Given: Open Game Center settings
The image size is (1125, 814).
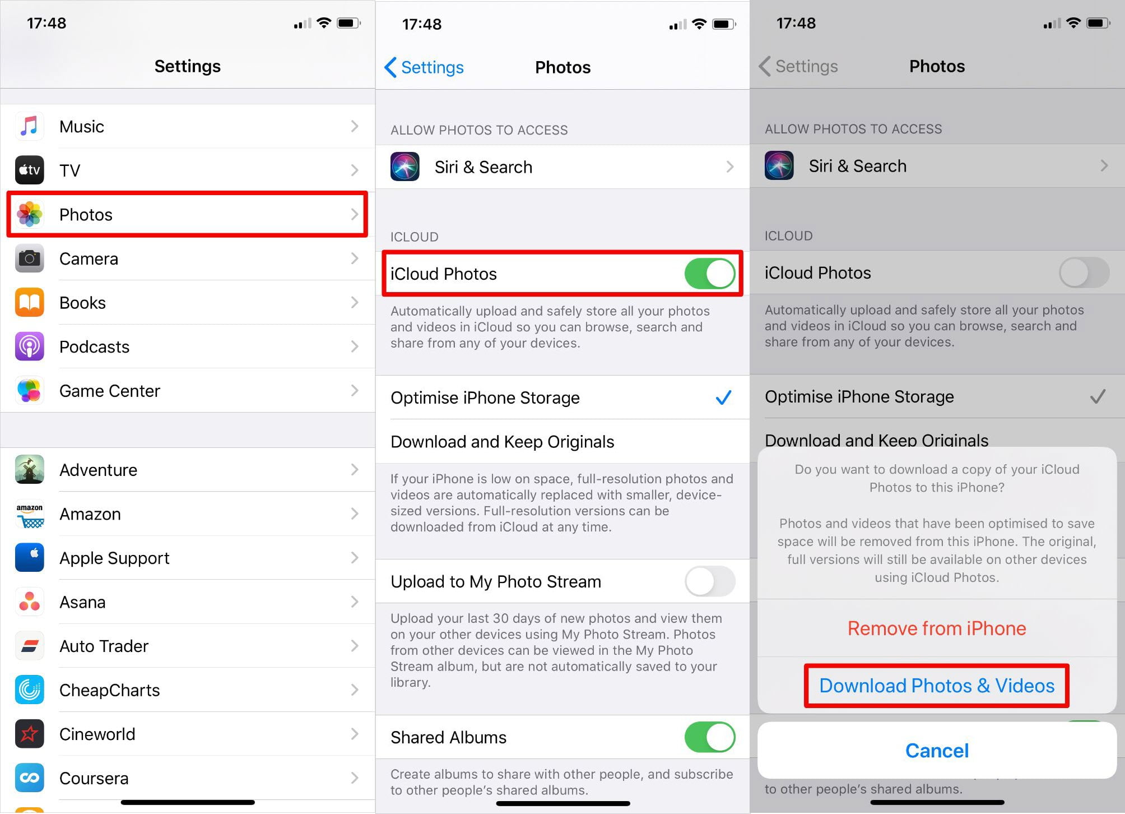Looking at the screenshot, I should coord(187,391).
